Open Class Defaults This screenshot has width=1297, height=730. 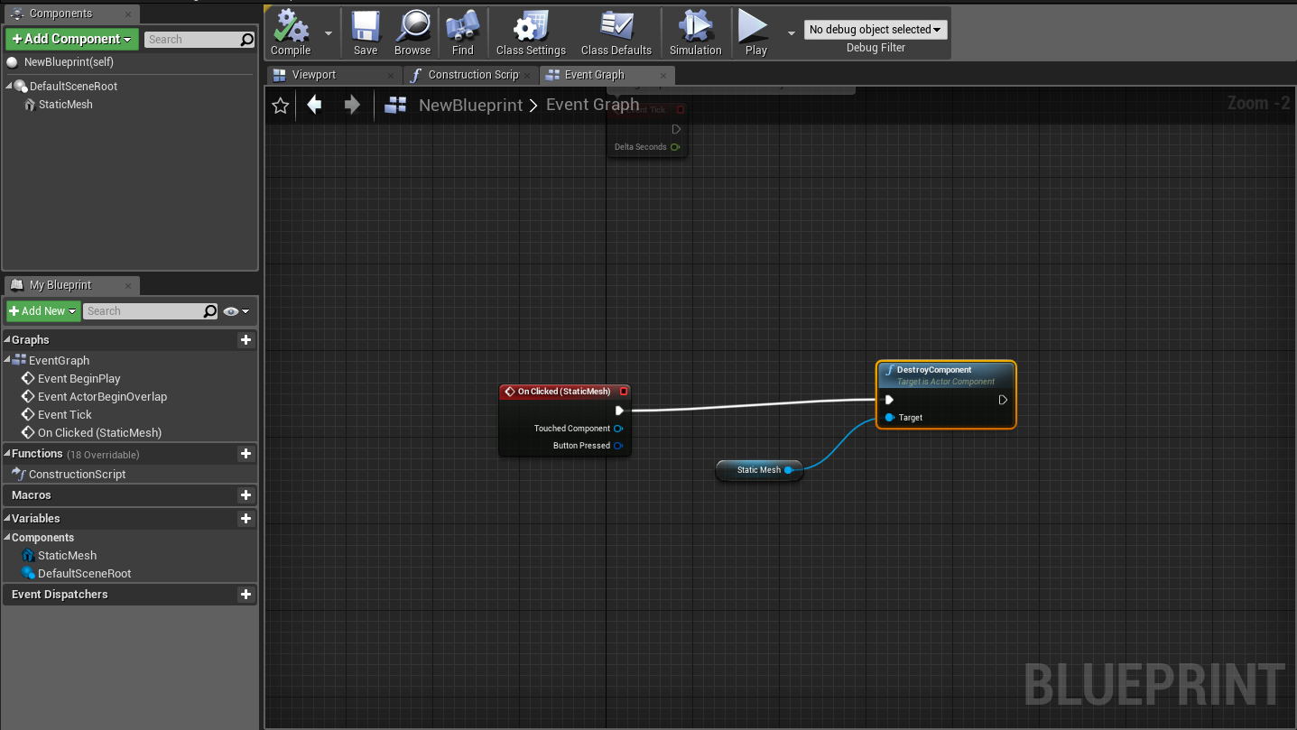(616, 33)
